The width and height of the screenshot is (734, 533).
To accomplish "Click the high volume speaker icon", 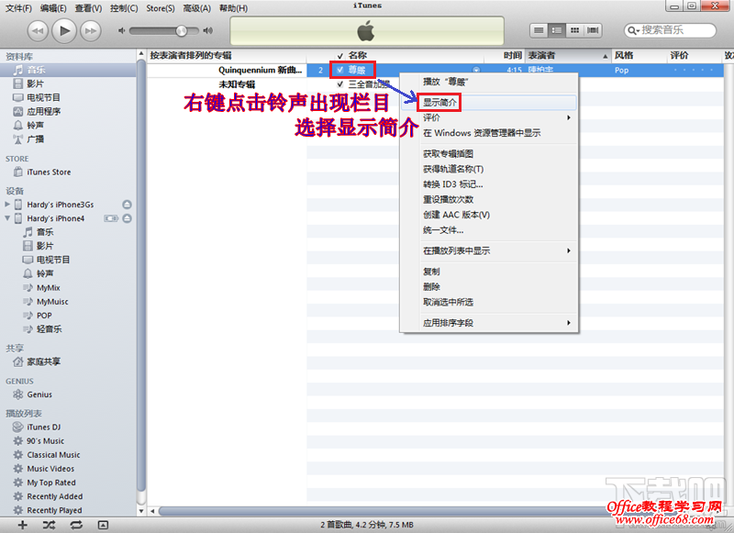I will tap(208, 31).
